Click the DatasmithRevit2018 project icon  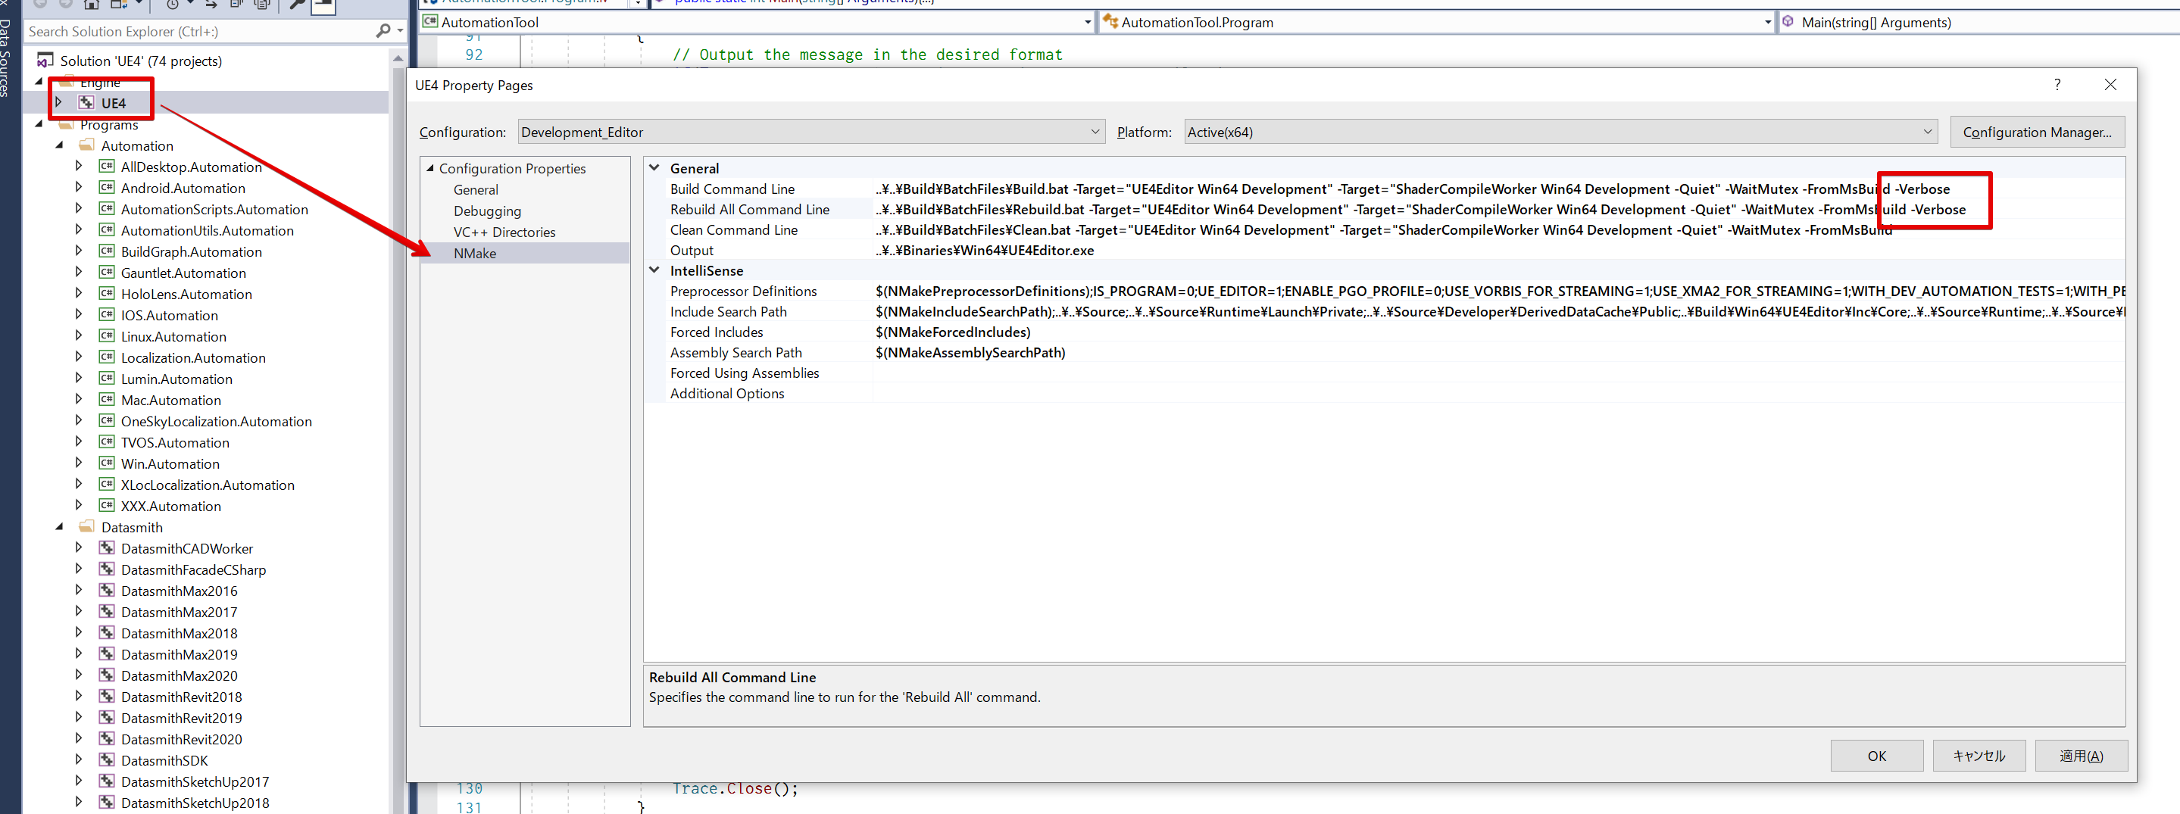(107, 697)
